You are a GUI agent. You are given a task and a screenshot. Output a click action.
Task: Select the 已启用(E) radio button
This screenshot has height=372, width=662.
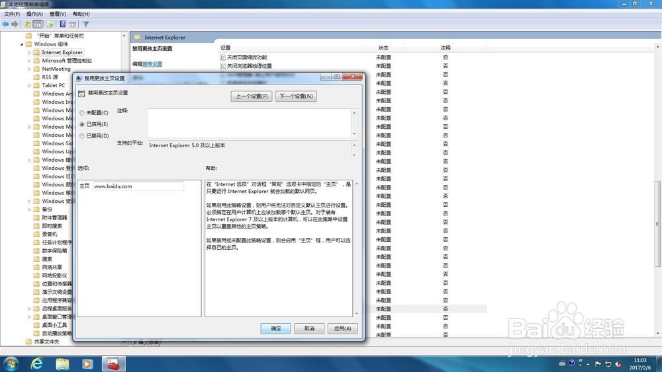point(82,124)
